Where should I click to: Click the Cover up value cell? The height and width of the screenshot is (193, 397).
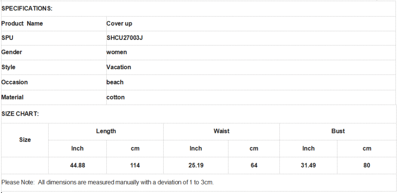[251, 24]
